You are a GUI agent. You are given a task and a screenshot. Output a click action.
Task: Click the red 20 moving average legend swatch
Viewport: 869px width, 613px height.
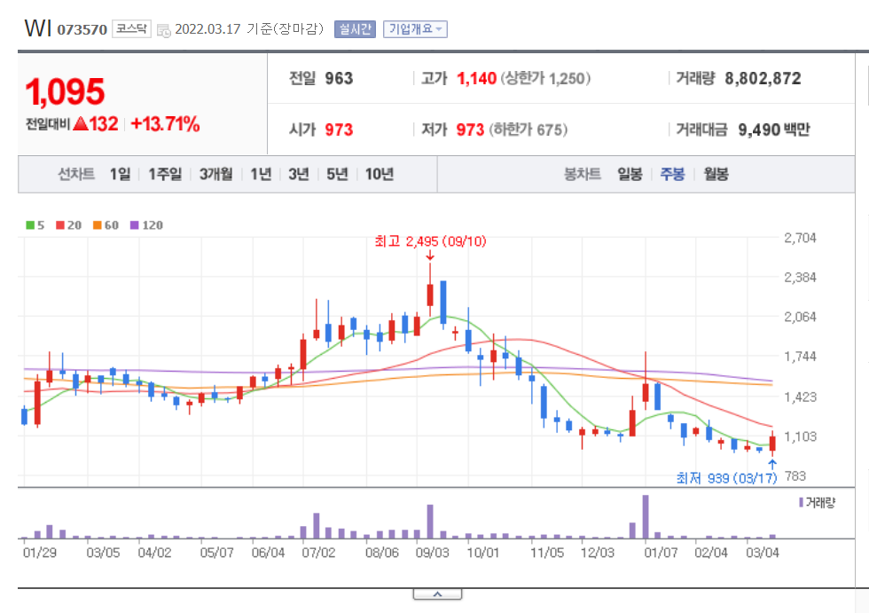coord(60,225)
